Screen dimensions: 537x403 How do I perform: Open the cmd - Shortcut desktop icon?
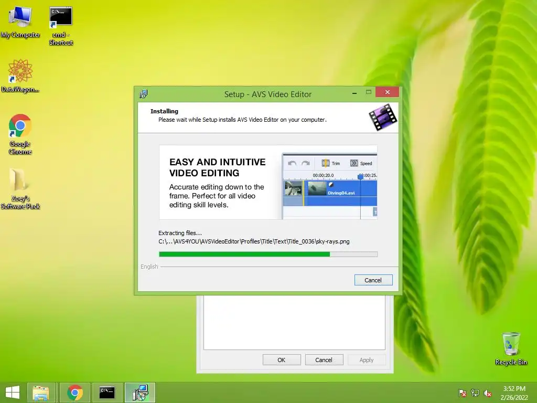(x=61, y=26)
